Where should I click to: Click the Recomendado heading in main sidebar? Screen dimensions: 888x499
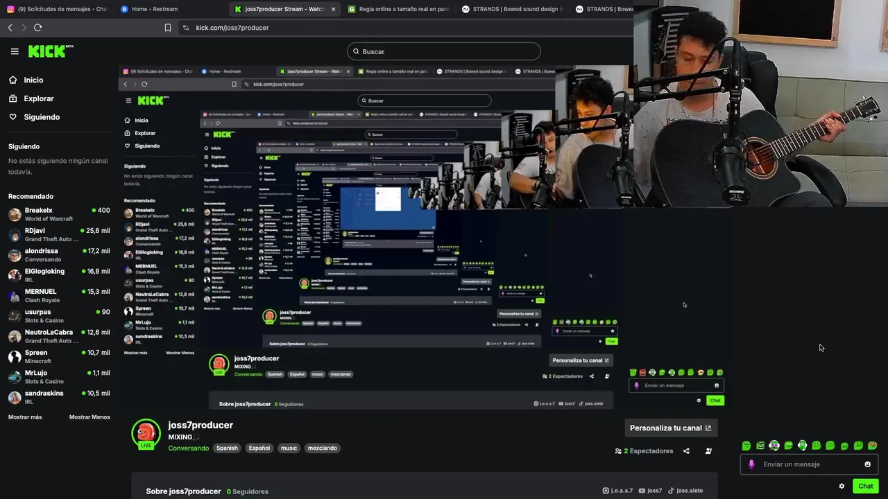[x=31, y=196]
